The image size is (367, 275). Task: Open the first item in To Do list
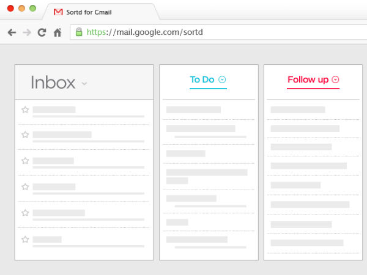[x=193, y=110]
